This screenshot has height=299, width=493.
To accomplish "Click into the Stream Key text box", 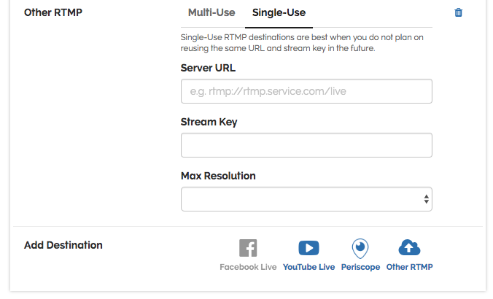I will click(x=306, y=145).
